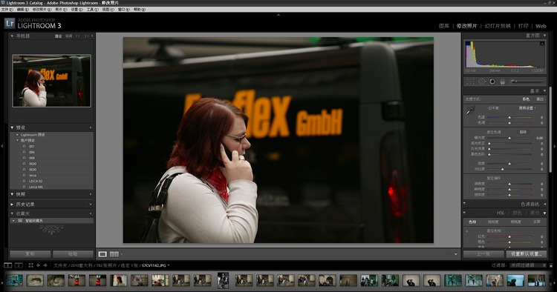Collapse the 用户预设 user presets folder
Viewport: 557px width, 292px height.
[17, 140]
